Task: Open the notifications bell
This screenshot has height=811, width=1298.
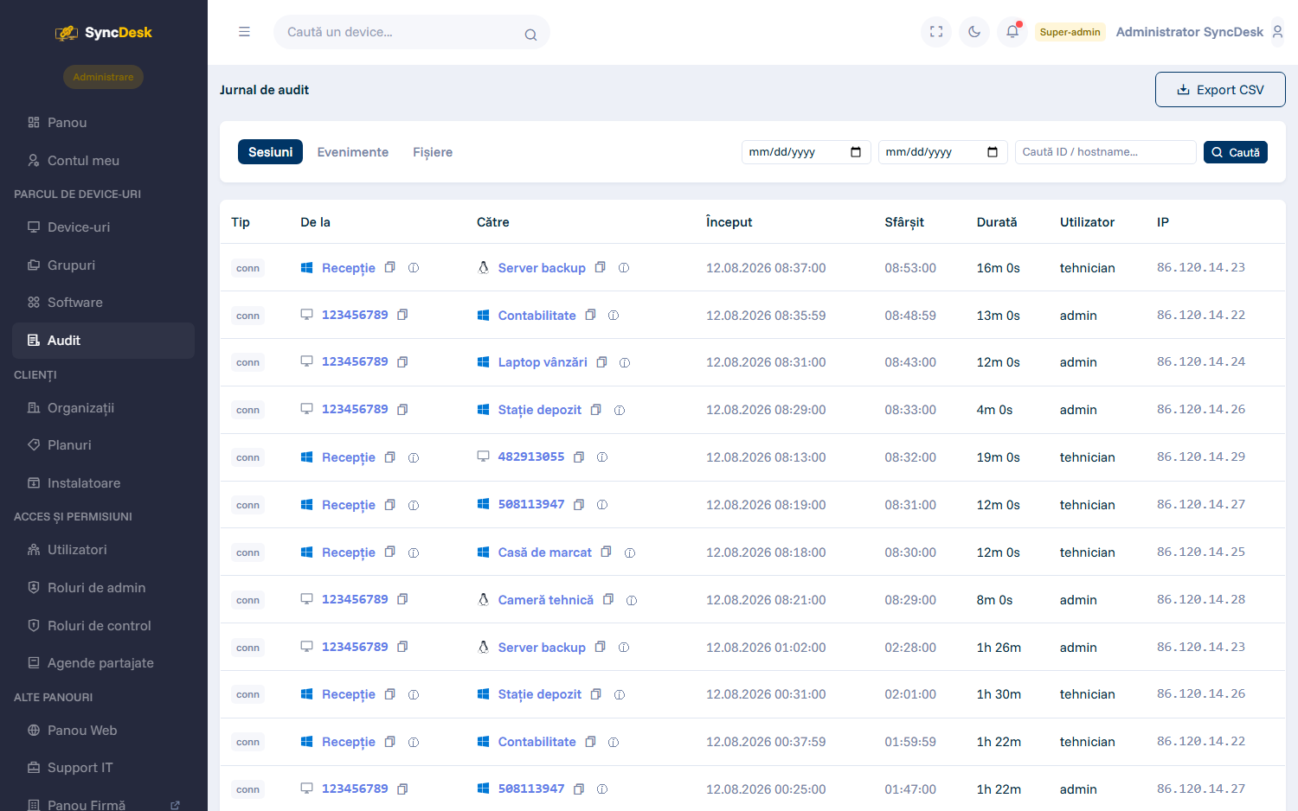Action: coord(1012,32)
